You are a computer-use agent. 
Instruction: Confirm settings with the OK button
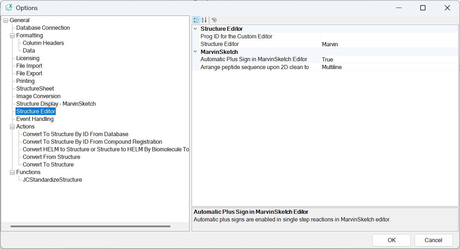[392, 240]
